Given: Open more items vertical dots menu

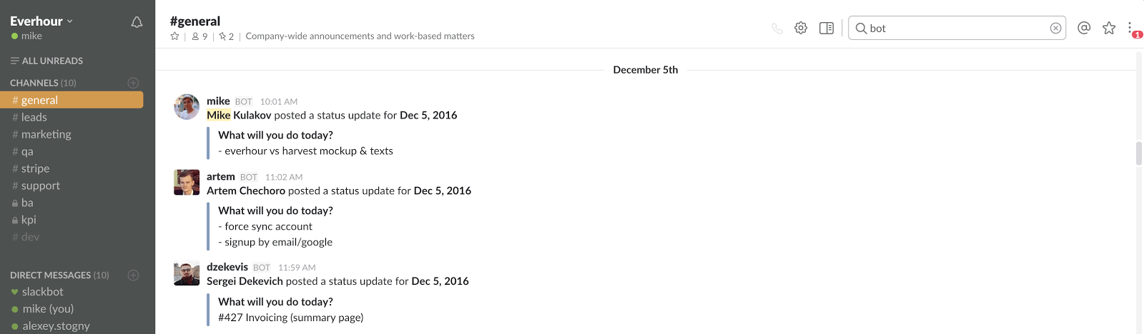Looking at the screenshot, I should [1130, 28].
